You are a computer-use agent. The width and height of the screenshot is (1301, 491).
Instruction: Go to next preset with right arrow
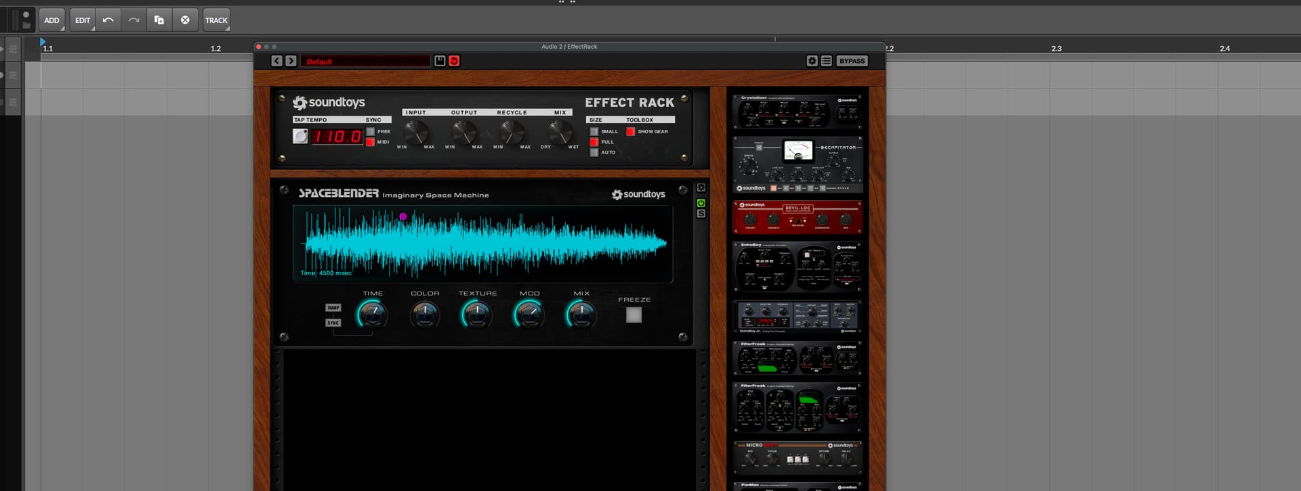click(x=291, y=61)
